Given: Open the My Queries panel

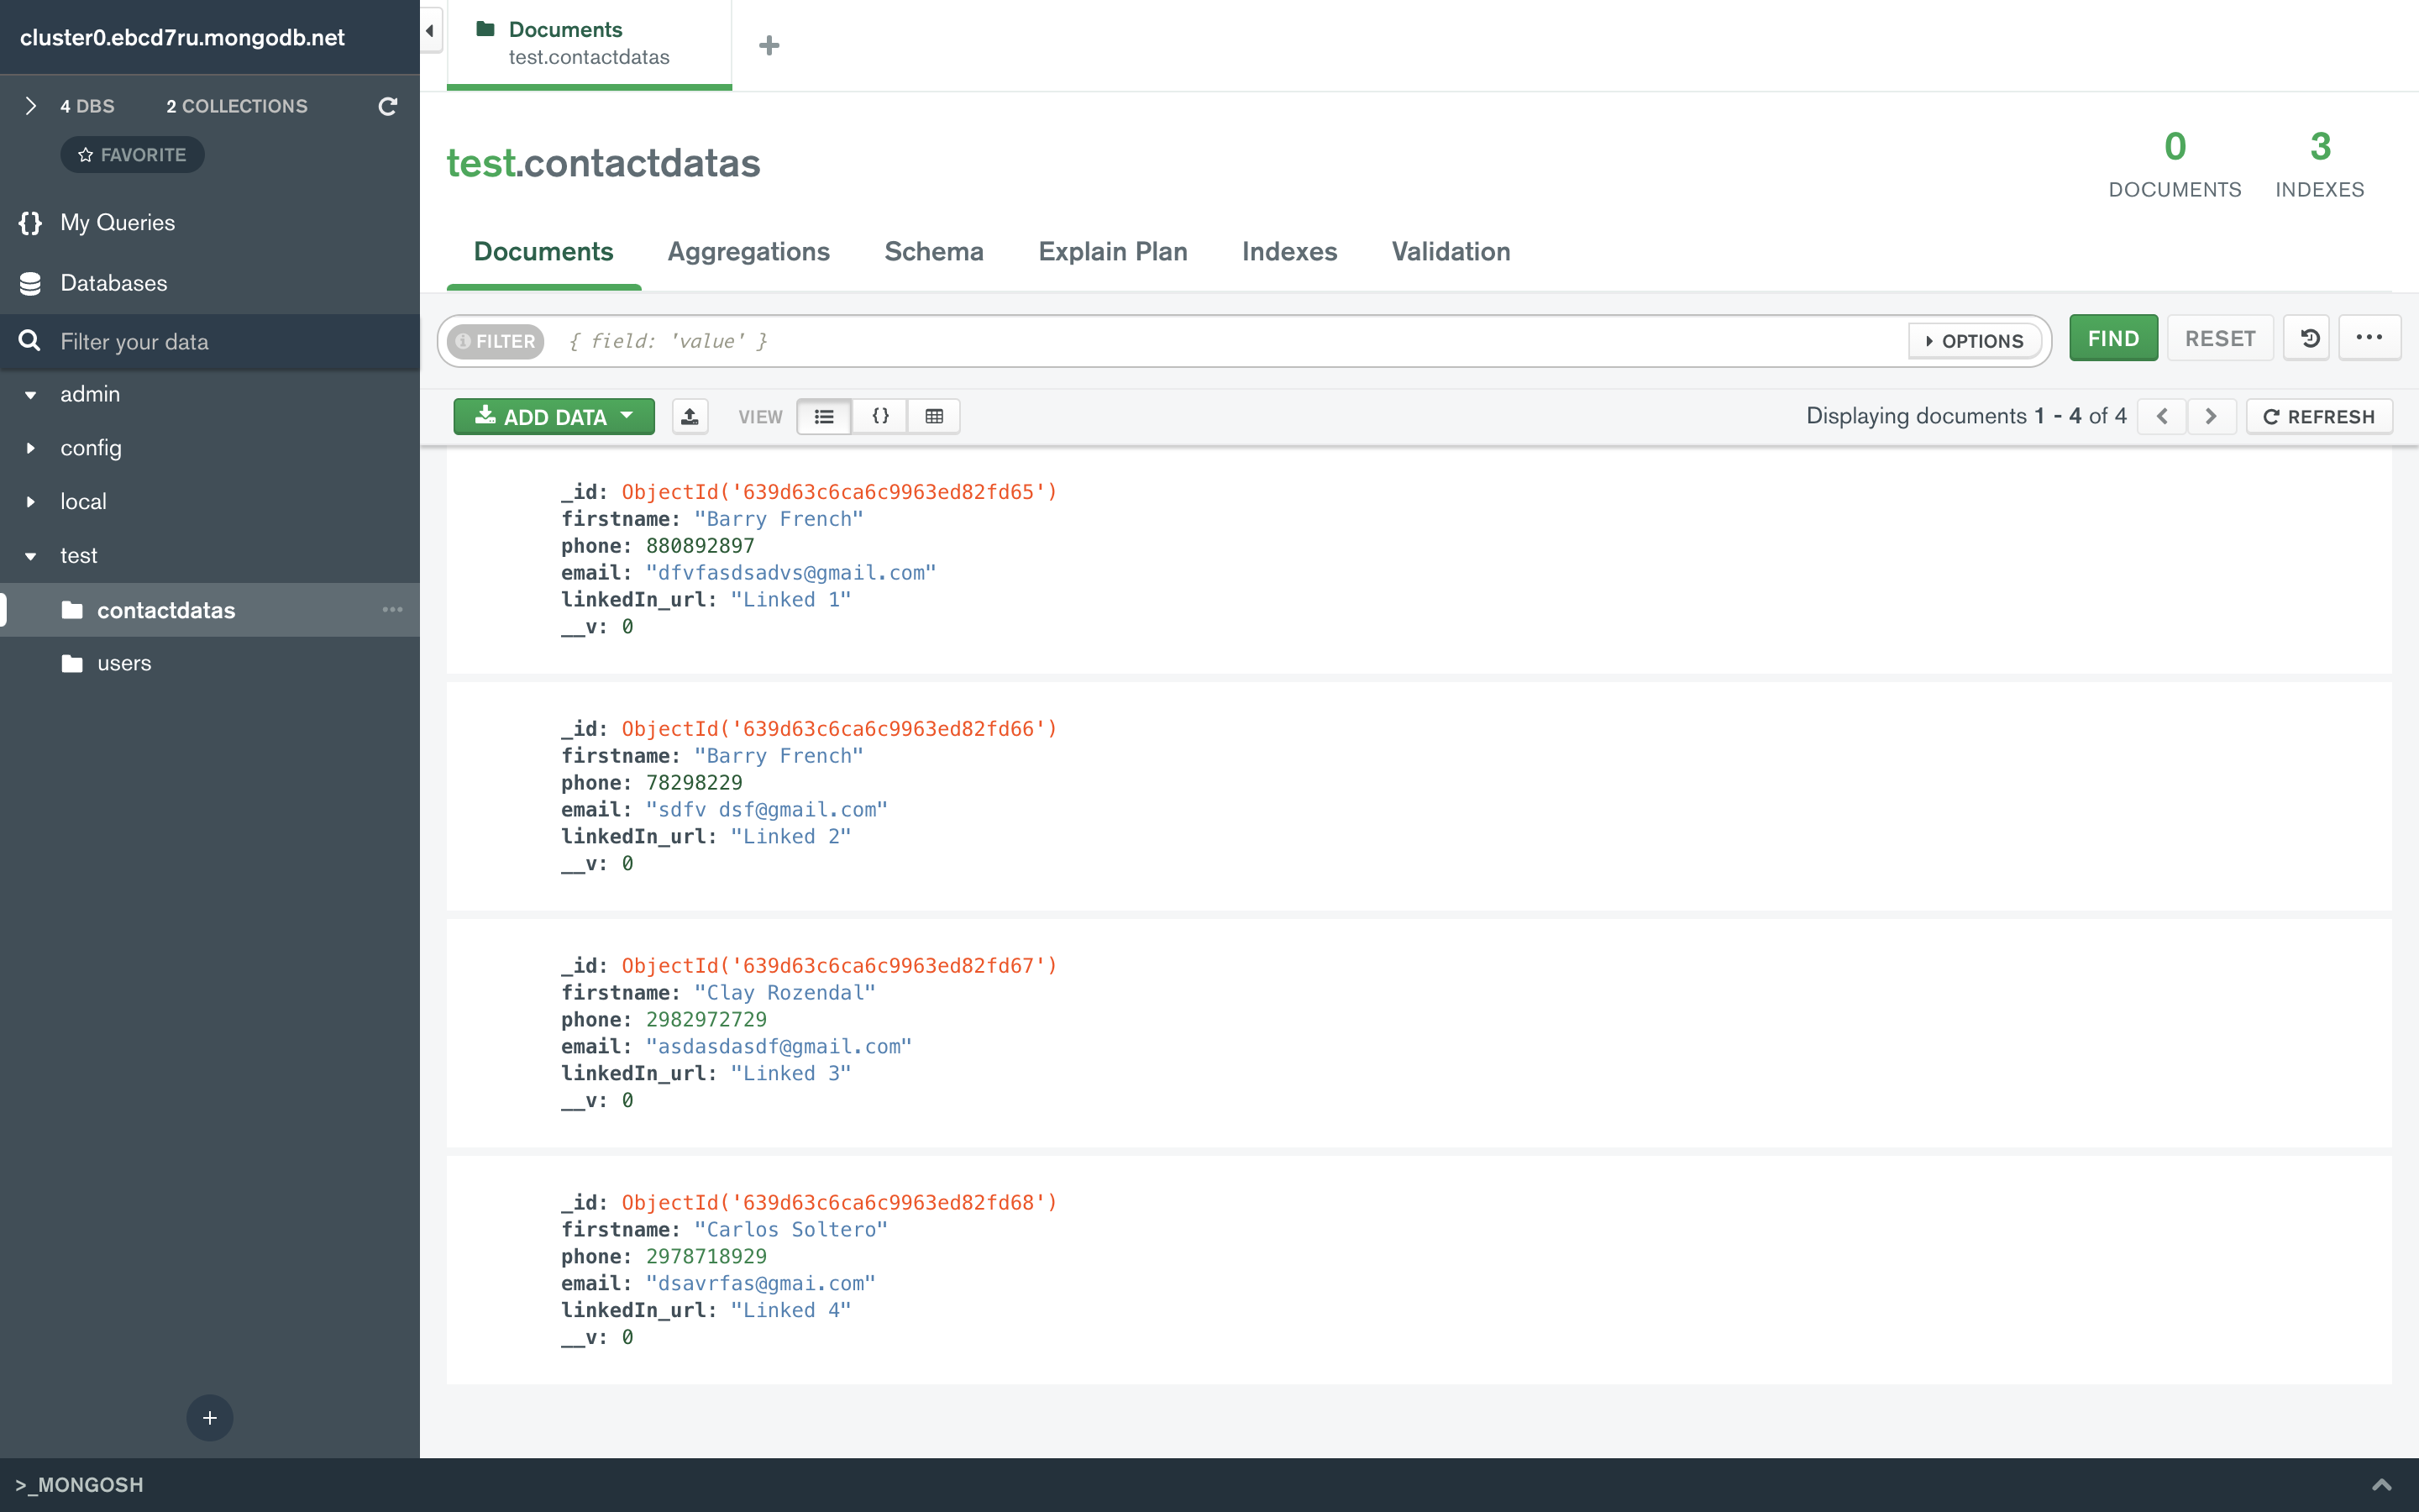Looking at the screenshot, I should (x=118, y=222).
